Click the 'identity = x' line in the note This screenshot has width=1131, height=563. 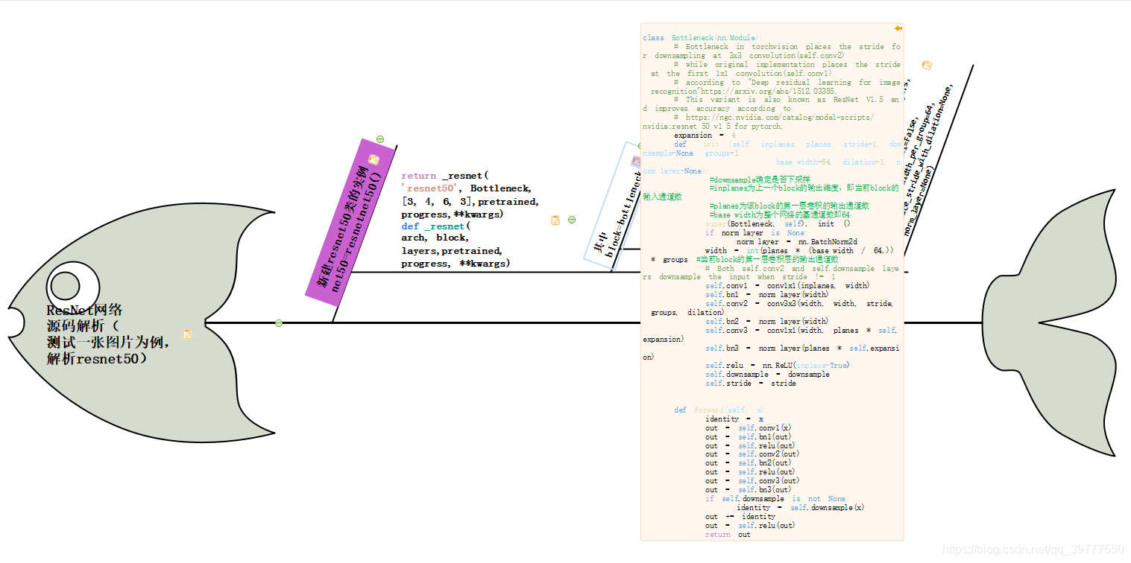[734, 419]
